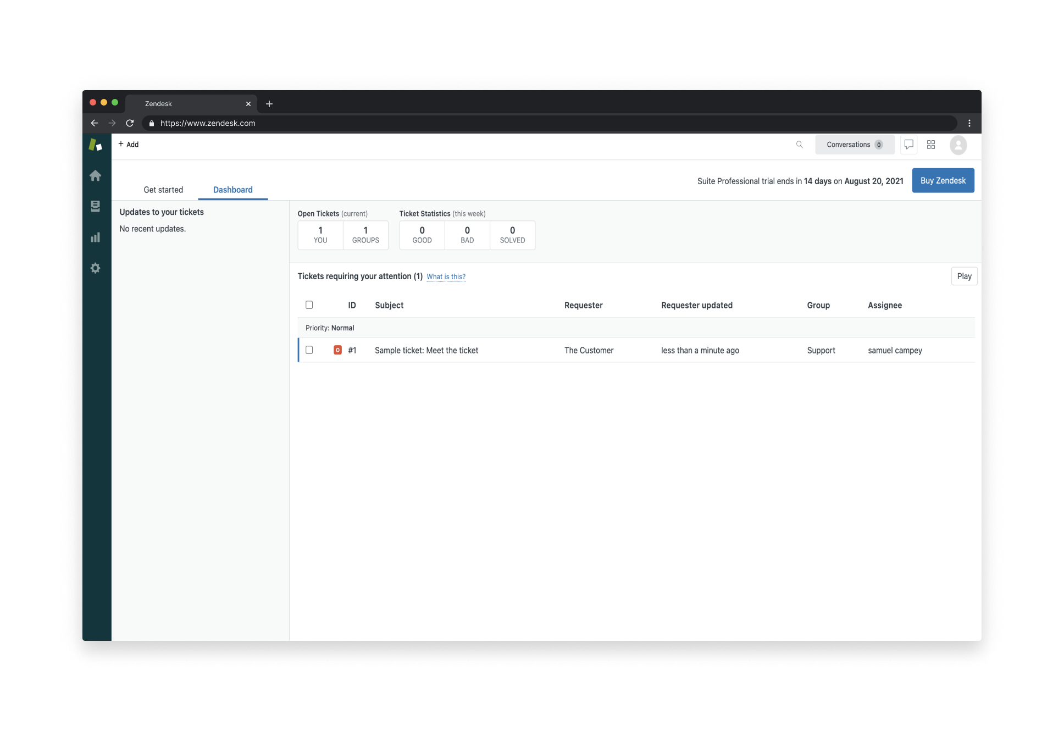1064x731 pixels.
Task: Click the GOOD ticket statistic
Action: tap(422, 235)
